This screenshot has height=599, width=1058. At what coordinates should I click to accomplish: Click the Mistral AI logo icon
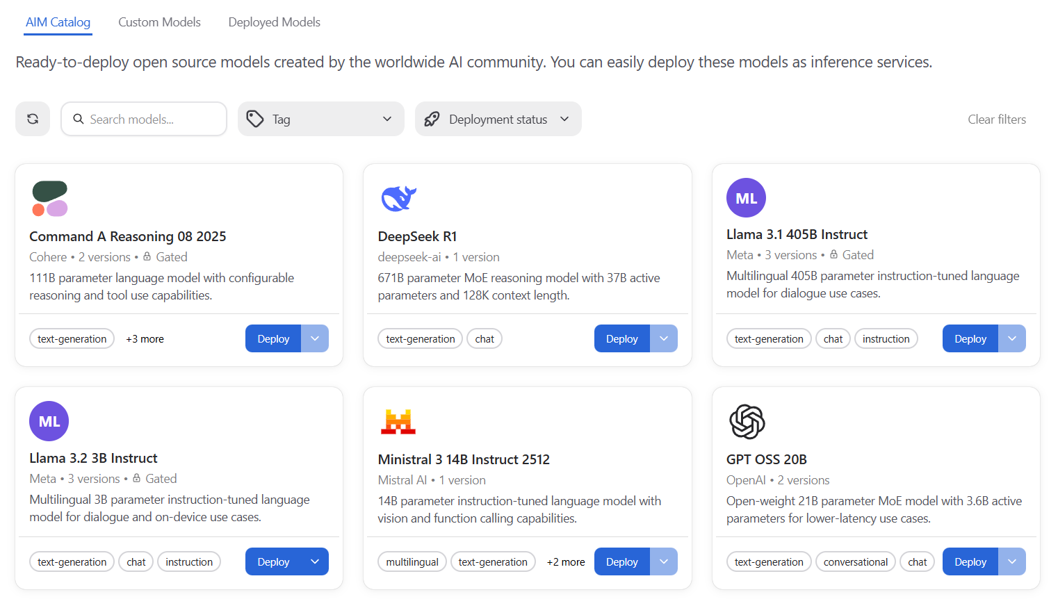(398, 422)
